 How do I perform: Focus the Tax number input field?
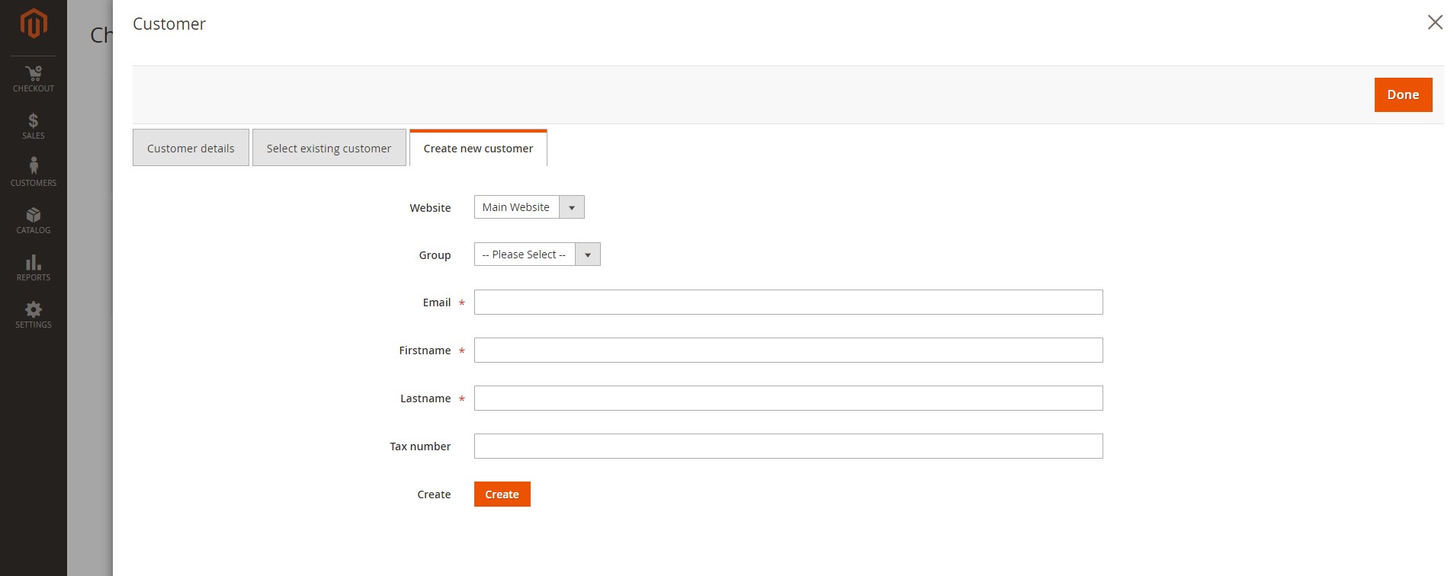click(788, 446)
